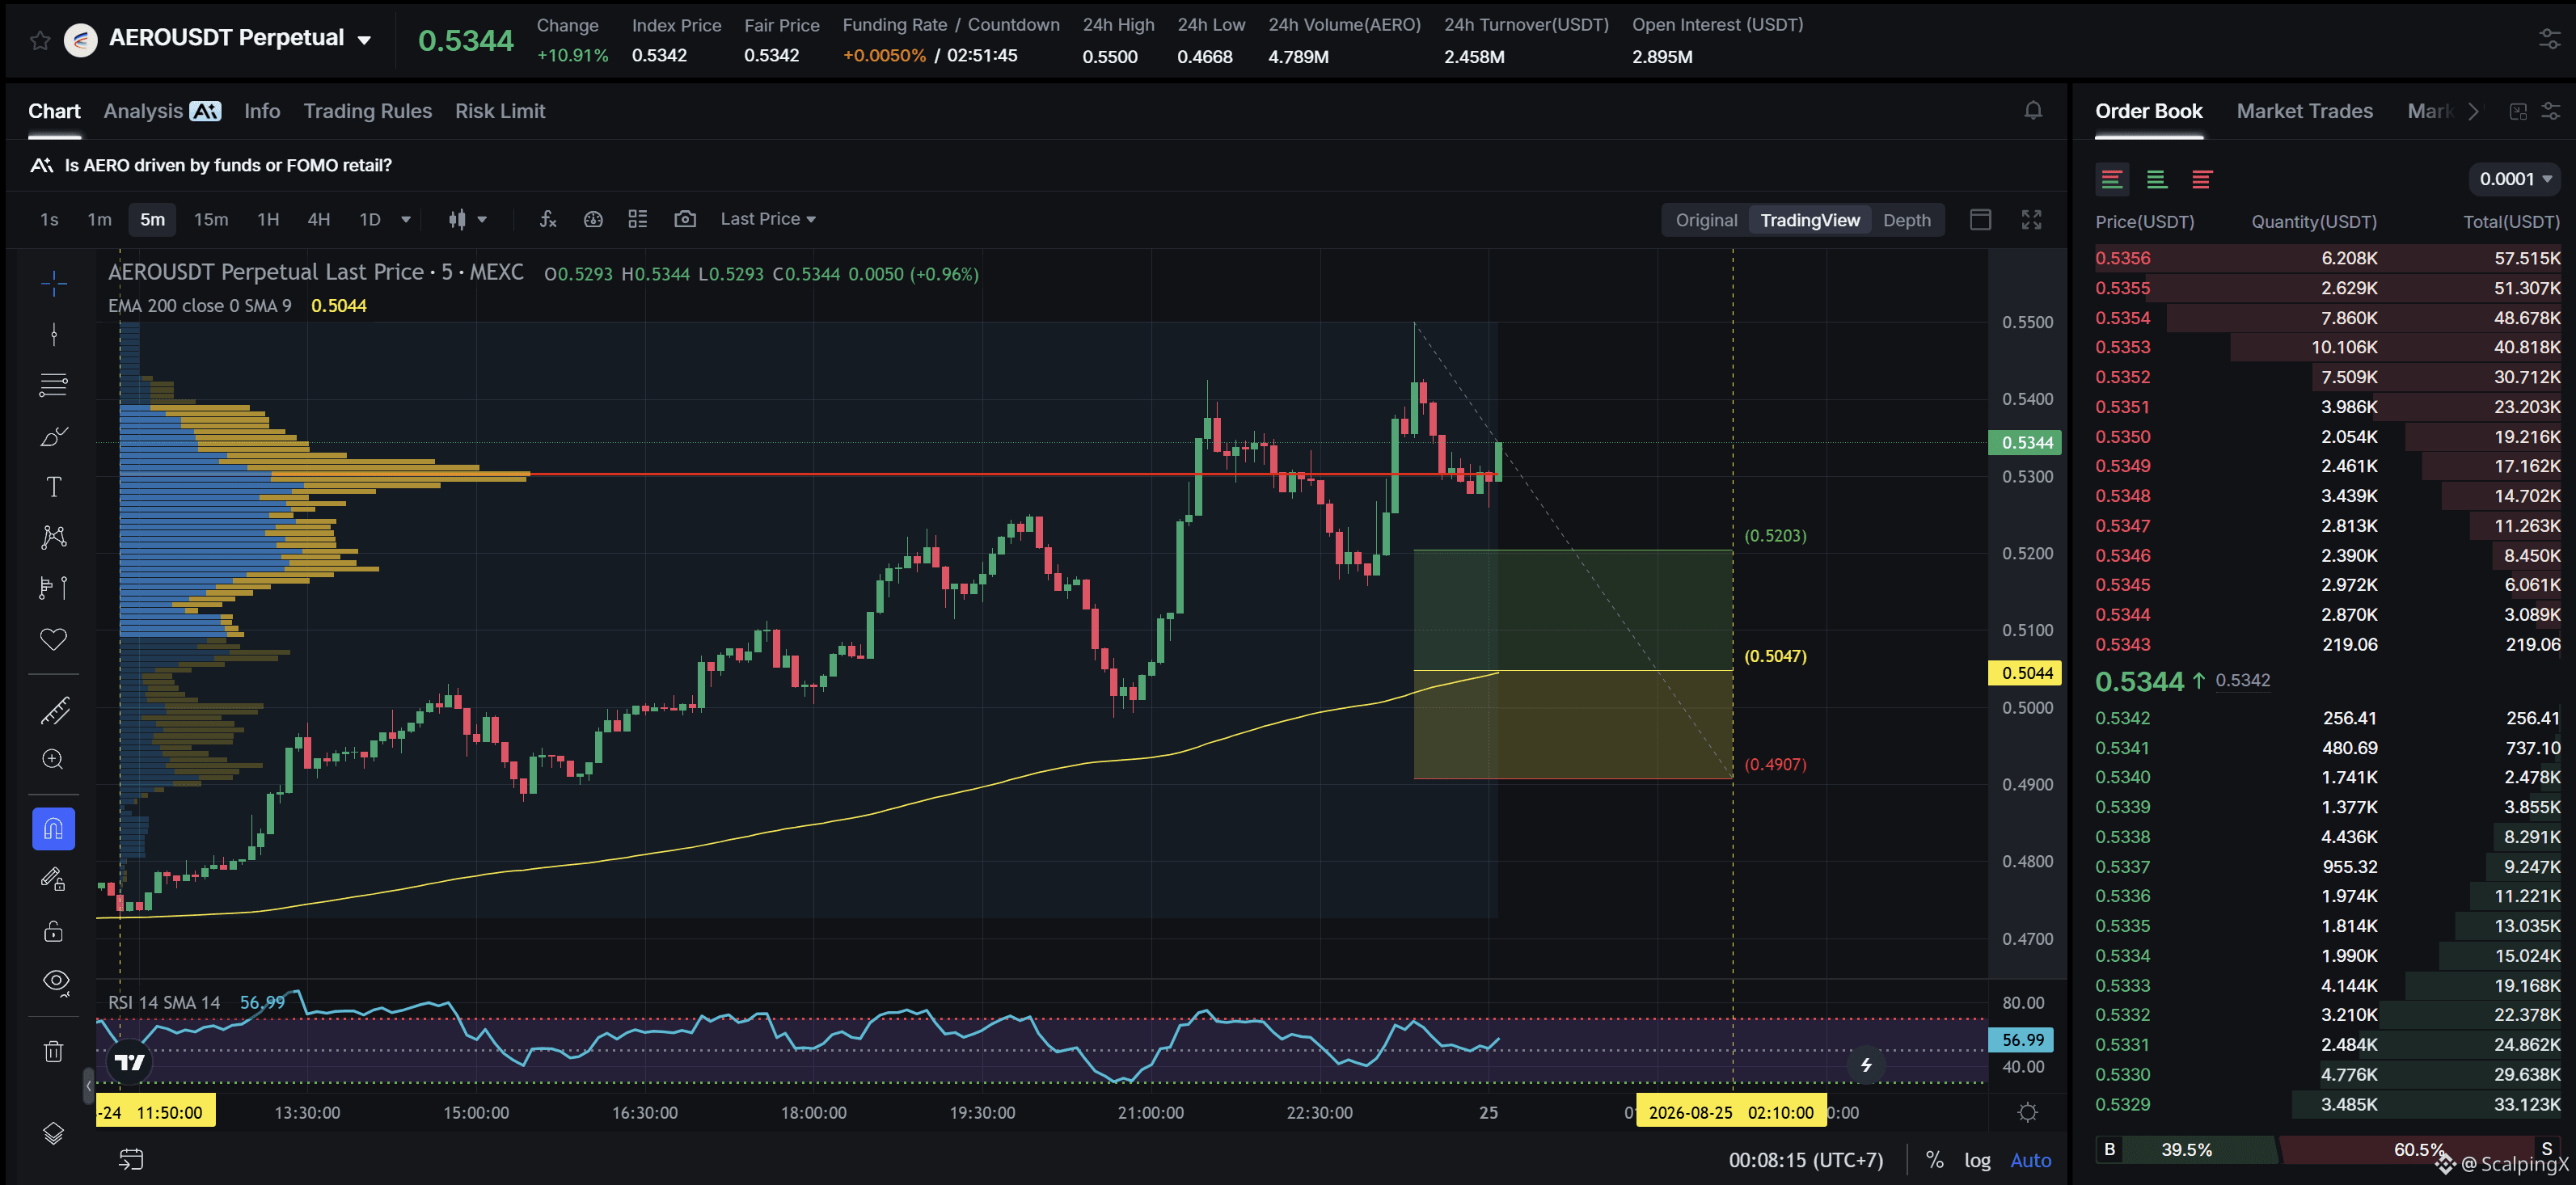Open the 0.0001 price precision dropdown
The height and width of the screenshot is (1185, 2576).
(x=2515, y=179)
